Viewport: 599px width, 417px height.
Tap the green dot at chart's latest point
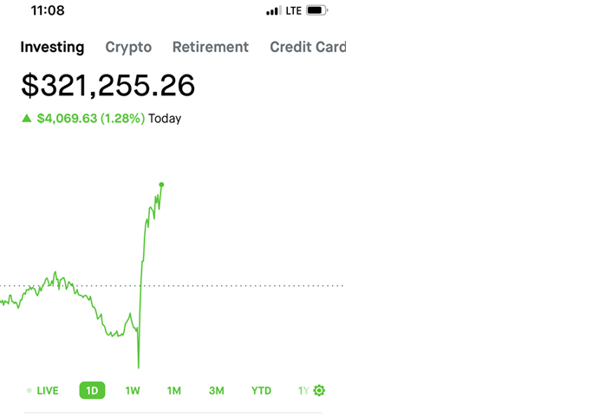coord(161,185)
